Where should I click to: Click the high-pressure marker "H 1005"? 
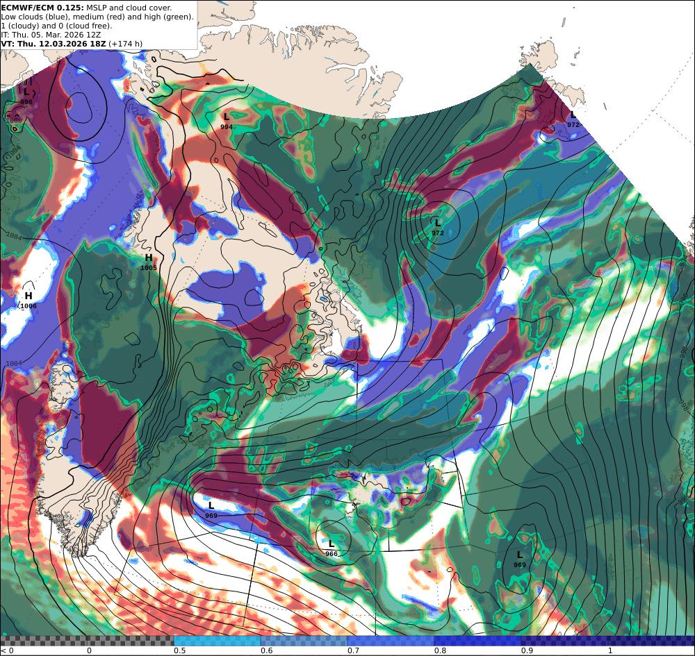(x=149, y=262)
